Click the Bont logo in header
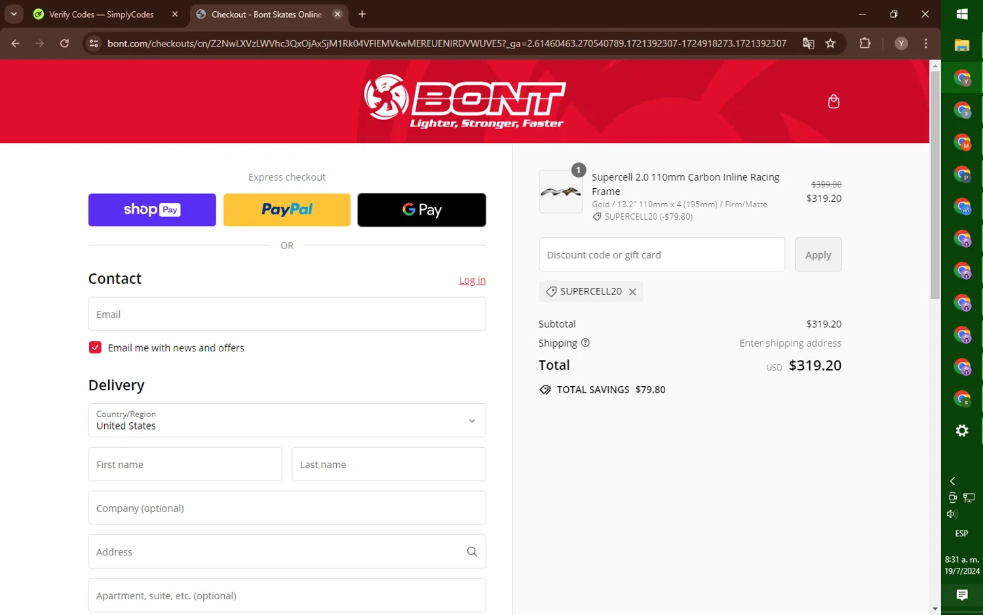Screen dimensions: 983x615 465,101
